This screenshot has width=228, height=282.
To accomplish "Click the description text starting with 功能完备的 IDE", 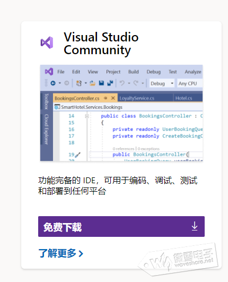I will click(118, 185).
